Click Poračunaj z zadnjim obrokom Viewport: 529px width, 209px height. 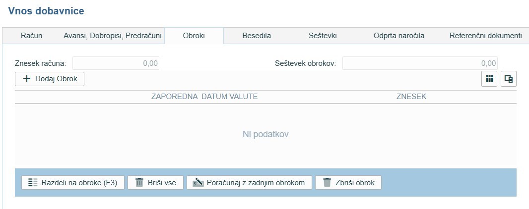249,182
